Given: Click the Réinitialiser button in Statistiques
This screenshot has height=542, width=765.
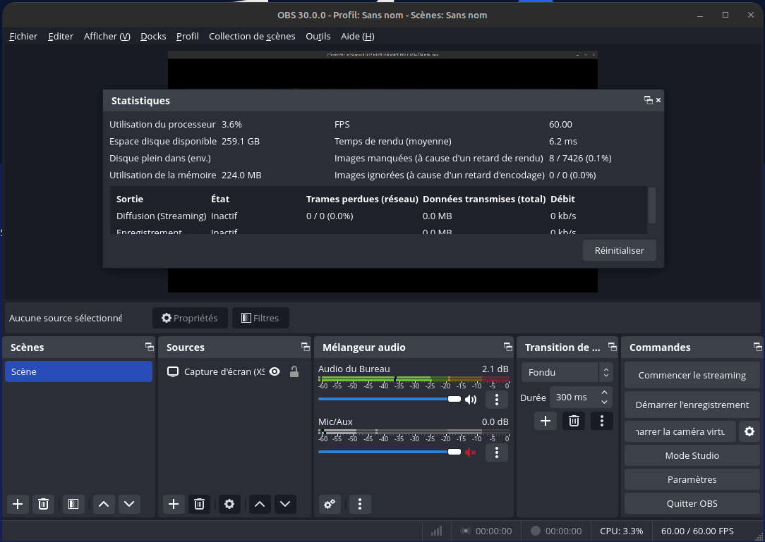Looking at the screenshot, I should 619,250.
